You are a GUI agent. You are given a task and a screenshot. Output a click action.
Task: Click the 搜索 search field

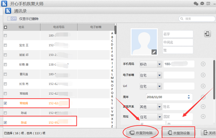pos(197,19)
